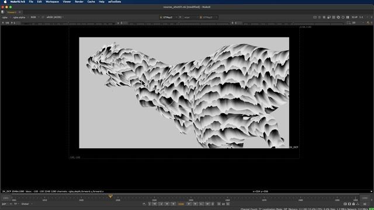The image size is (374, 210).
Task: Open the rgba.alpha channel dropdown
Action: [20, 17]
